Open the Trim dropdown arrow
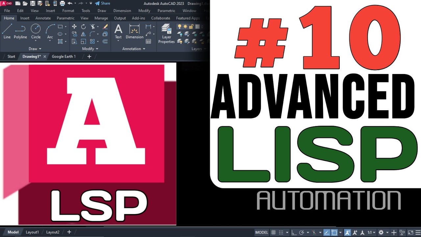Viewport: 421px width, 237px height. [x=98, y=27]
